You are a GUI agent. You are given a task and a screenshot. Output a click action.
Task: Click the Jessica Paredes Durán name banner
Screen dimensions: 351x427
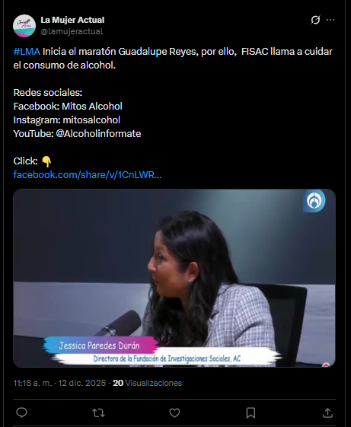(x=100, y=346)
